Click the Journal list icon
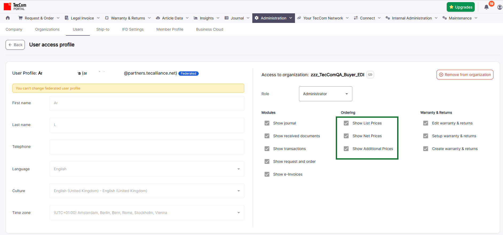The width and height of the screenshot is (503, 235). pyautogui.click(x=227, y=18)
